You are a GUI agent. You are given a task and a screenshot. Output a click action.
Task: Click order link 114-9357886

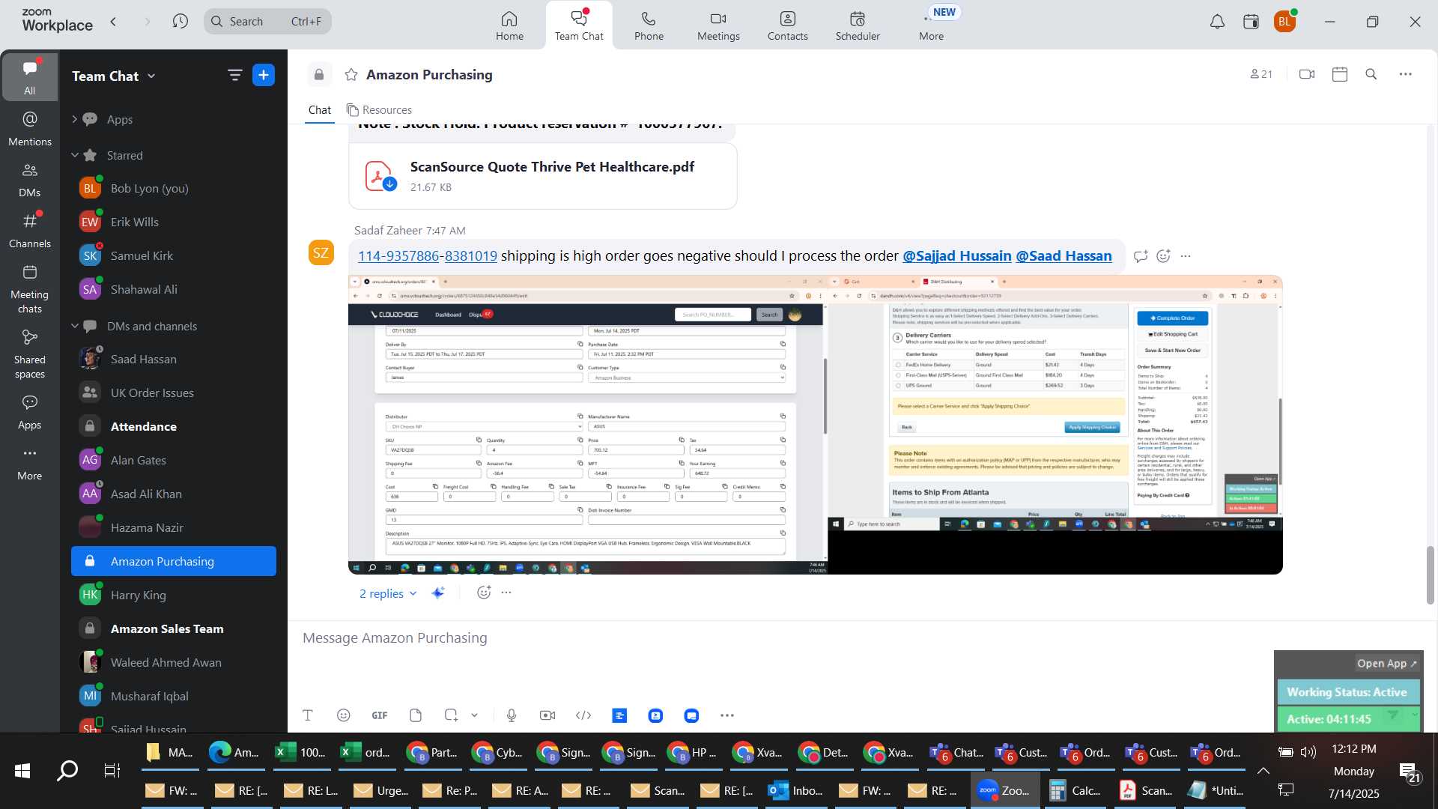[398, 256]
